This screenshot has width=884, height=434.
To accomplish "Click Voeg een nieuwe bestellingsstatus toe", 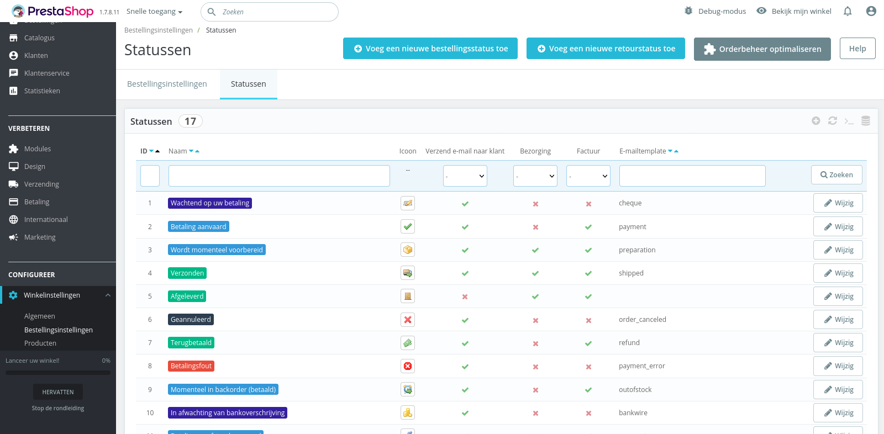I will [x=430, y=49].
